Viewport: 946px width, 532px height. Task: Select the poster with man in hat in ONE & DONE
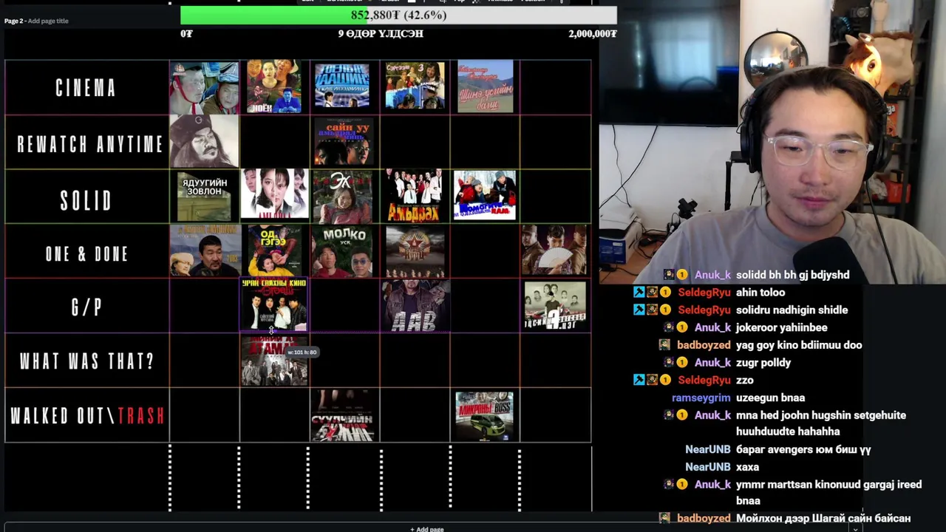pos(205,250)
